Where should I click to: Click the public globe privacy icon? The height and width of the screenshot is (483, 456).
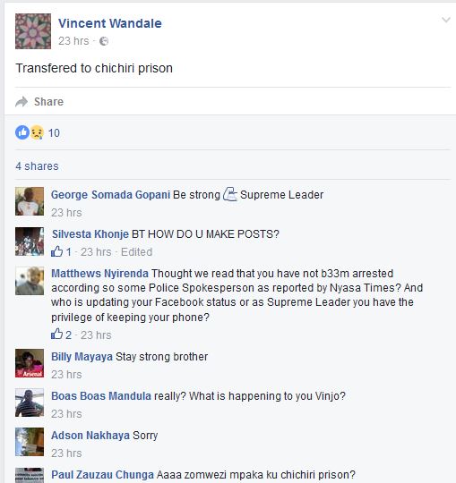(104, 41)
